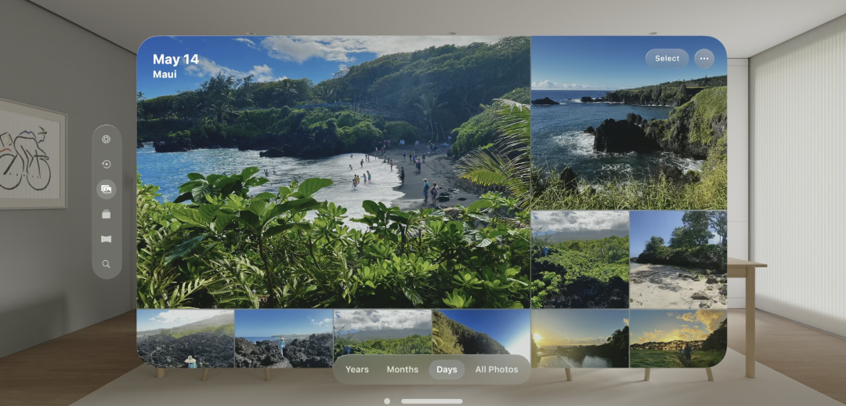This screenshot has width=846, height=406.
Task: Open the Memories tab in sidebar
Action: pos(107,164)
